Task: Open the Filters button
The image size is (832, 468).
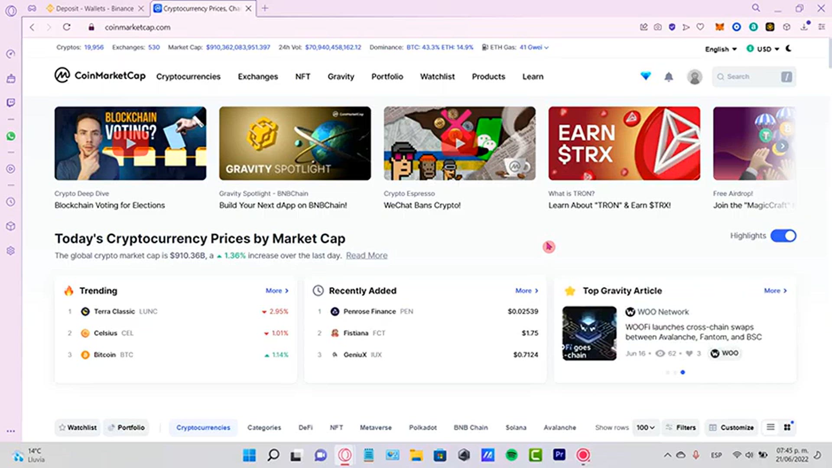Action: click(x=681, y=427)
